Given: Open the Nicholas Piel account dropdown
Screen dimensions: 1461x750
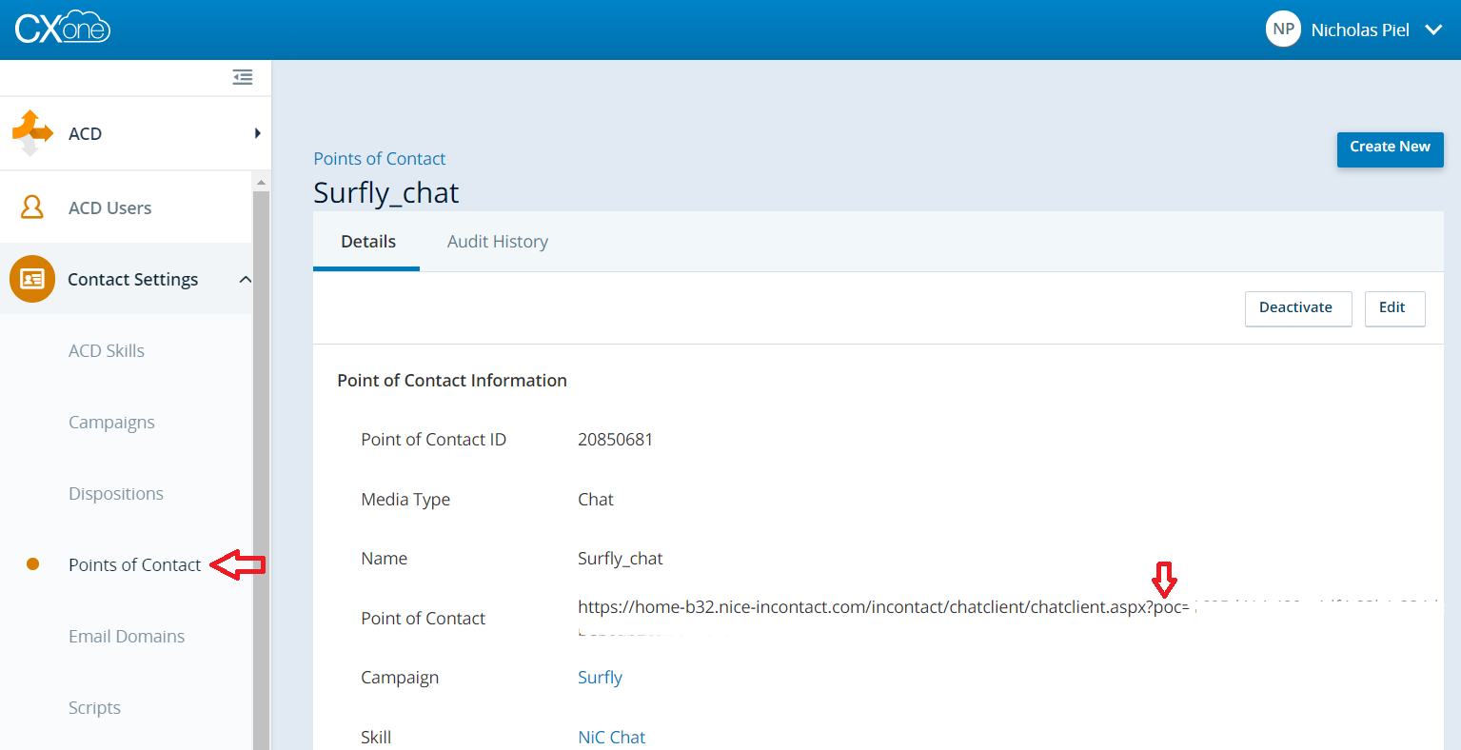Looking at the screenshot, I should pos(1432,30).
